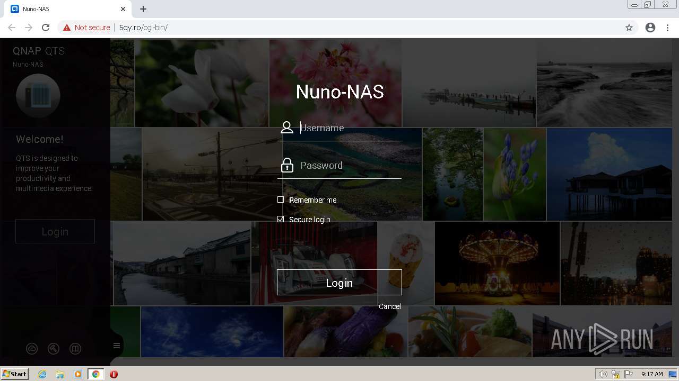Image resolution: width=679 pixels, height=381 pixels.
Task: Open the Chrome profile avatar
Action: tap(650, 28)
